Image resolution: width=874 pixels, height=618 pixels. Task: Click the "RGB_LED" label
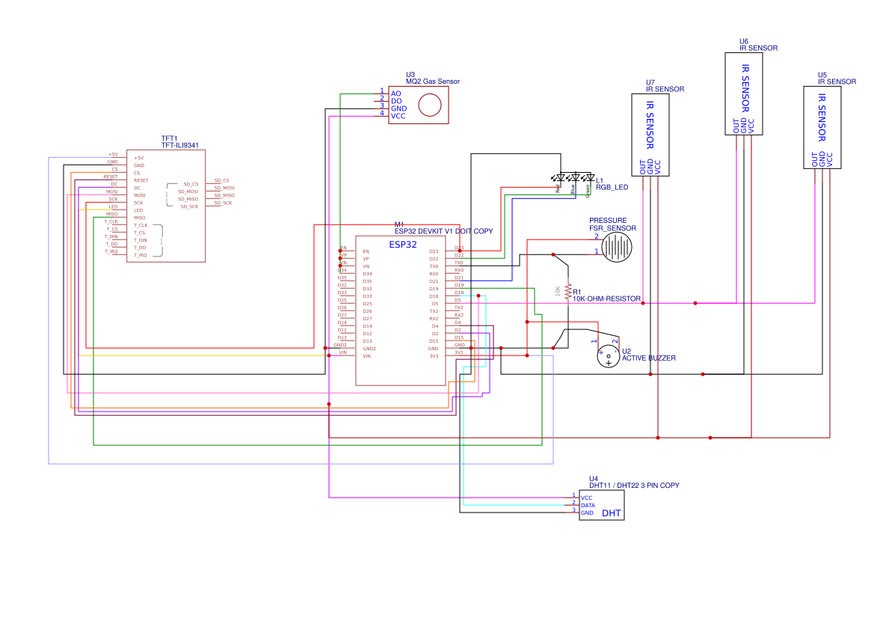[x=612, y=187]
